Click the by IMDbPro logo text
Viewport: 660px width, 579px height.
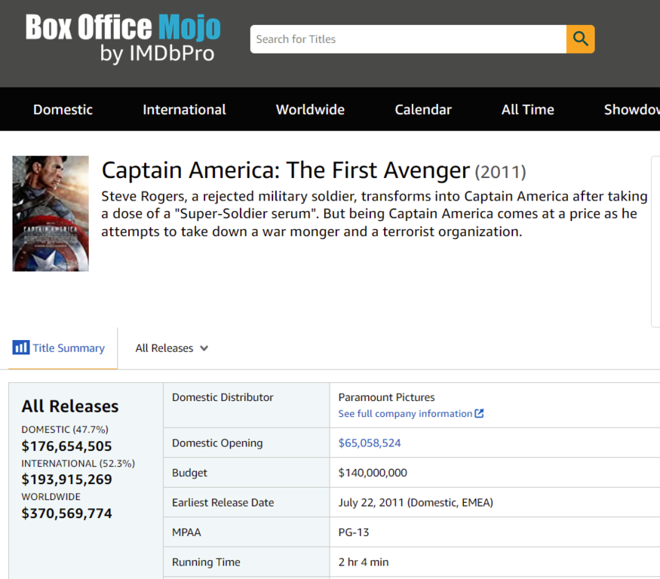point(157,54)
